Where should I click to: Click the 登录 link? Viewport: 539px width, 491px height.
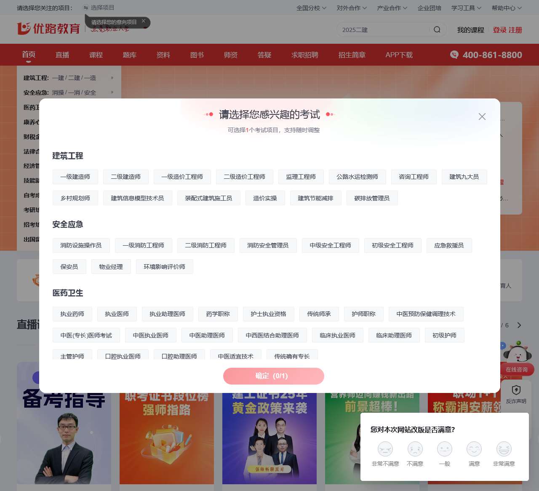click(500, 30)
